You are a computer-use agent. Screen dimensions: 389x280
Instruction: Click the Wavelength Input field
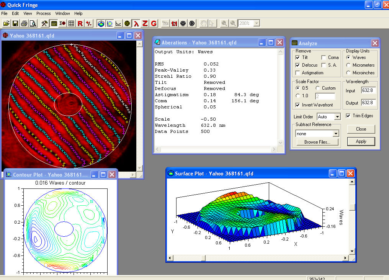point(368,91)
